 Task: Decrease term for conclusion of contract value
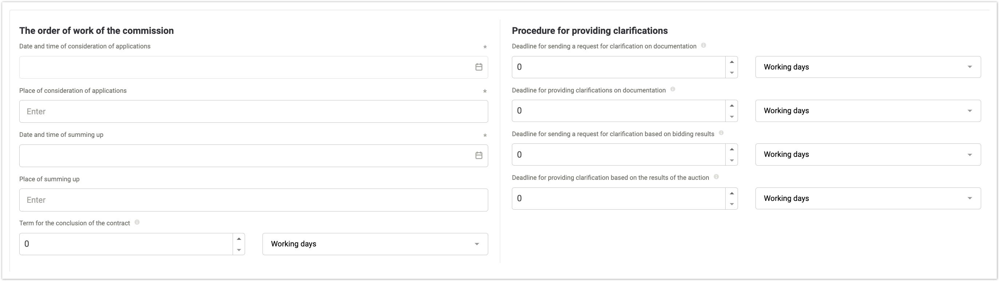click(x=239, y=250)
